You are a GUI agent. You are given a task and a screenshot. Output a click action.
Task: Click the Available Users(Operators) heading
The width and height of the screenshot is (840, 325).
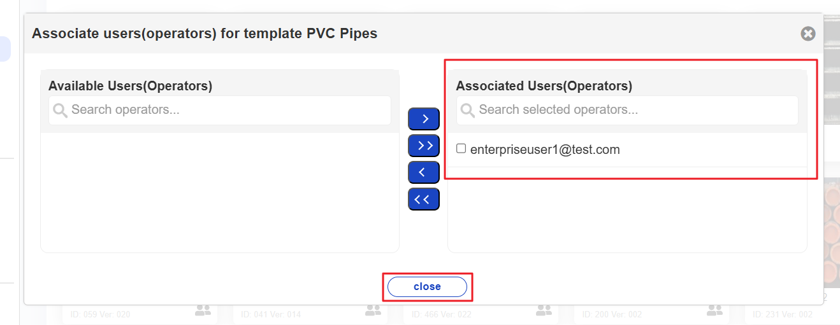(x=130, y=86)
